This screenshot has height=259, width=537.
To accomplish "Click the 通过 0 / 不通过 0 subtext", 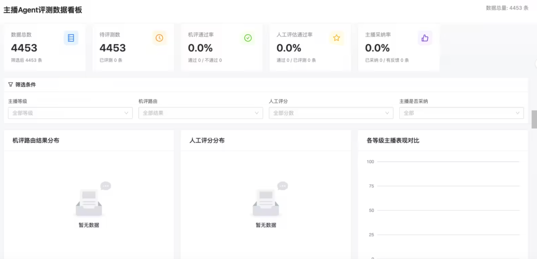I will point(205,60).
